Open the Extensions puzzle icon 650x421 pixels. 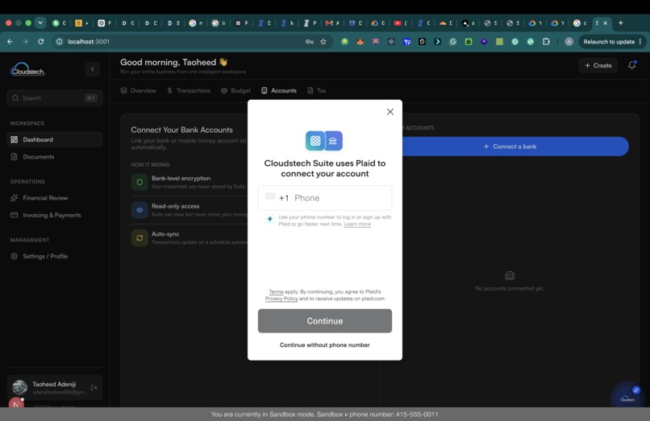click(546, 41)
